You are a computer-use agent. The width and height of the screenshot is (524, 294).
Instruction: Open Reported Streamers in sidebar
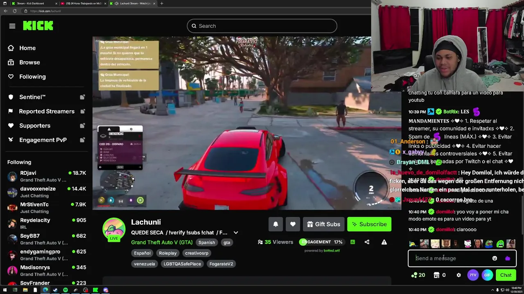tap(47, 111)
